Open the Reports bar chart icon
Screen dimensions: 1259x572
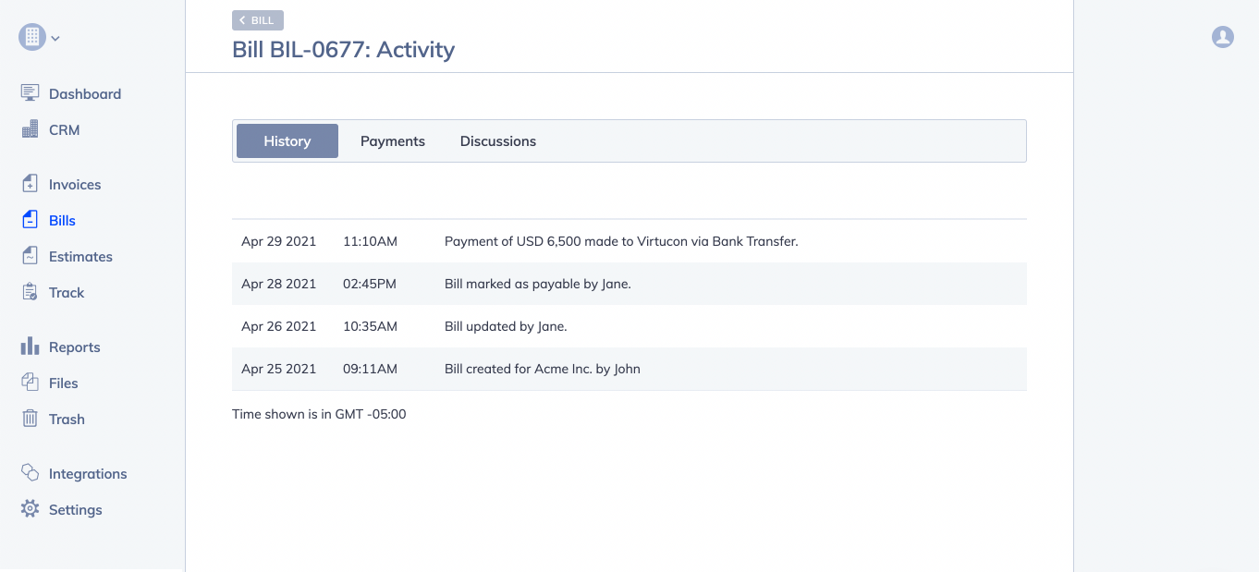coord(31,347)
